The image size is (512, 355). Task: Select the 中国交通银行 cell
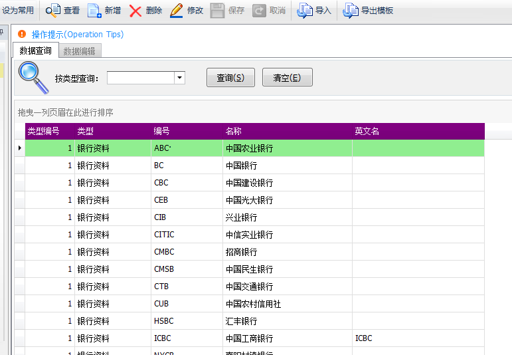pos(288,287)
